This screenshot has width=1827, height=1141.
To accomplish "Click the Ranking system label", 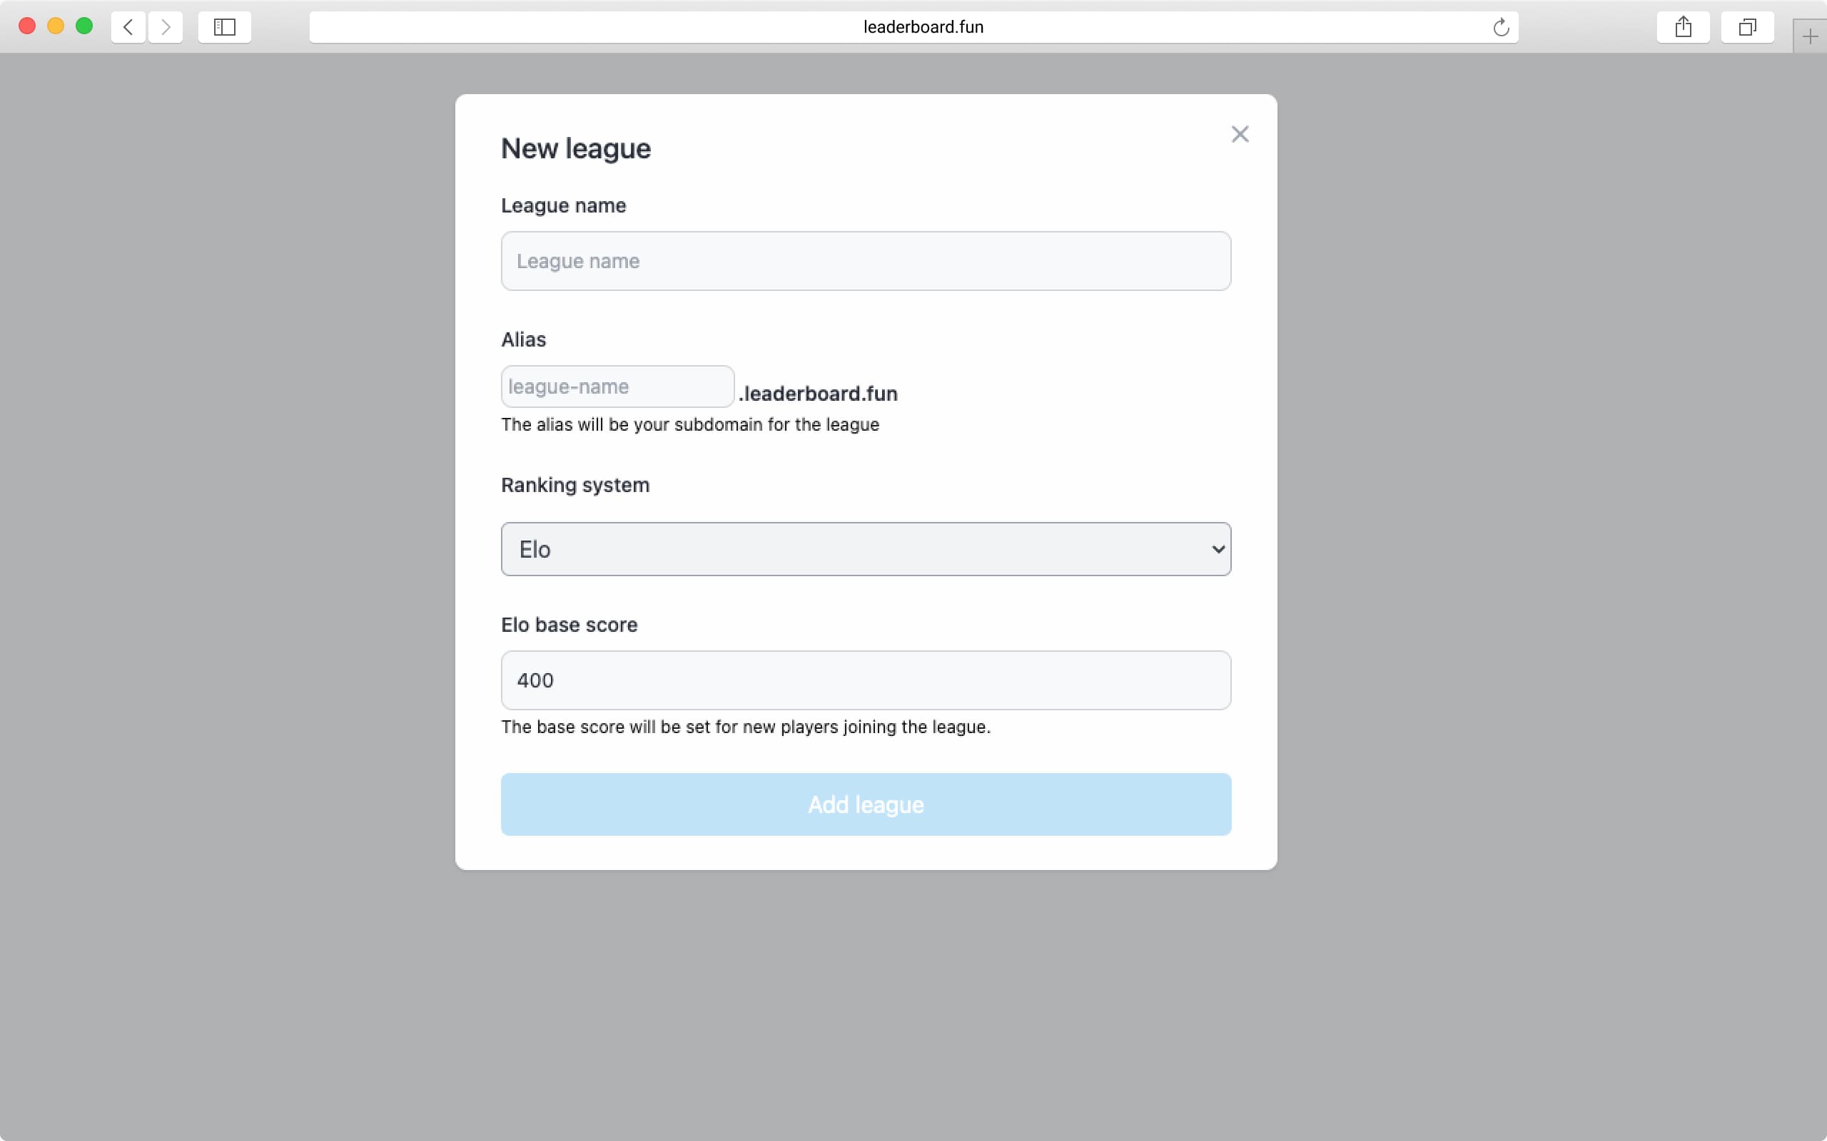I will click(575, 485).
